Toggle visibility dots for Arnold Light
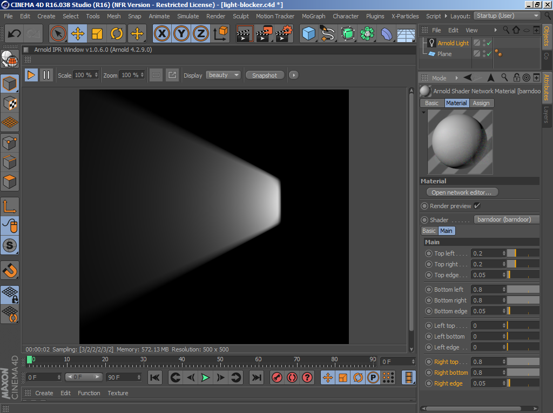Screen dimensions: 553x413 pos(483,43)
